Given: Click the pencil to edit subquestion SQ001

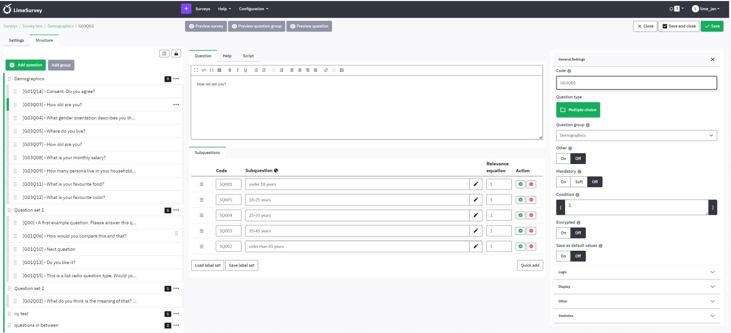Looking at the screenshot, I should click(475, 184).
